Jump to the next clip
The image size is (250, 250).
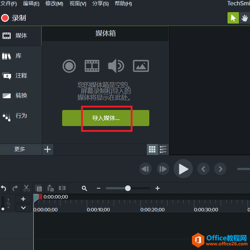pyautogui.click(x=220, y=169)
